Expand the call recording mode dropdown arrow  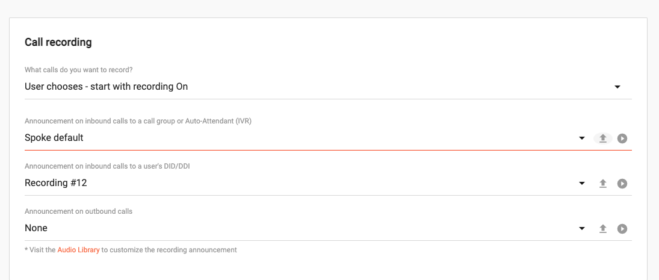[x=617, y=87]
